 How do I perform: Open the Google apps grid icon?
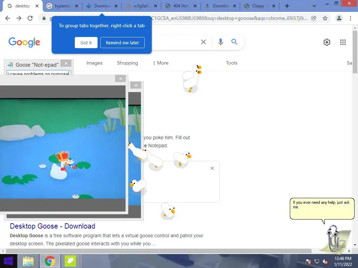[343, 42]
